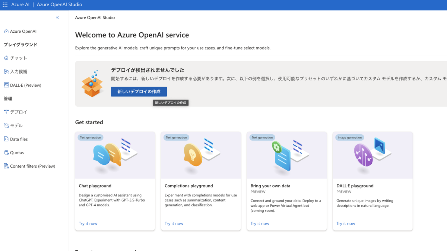Image resolution: width=447 pixels, height=251 pixels.
Task: Click the Quotas sidebar icon
Action: coord(6,152)
